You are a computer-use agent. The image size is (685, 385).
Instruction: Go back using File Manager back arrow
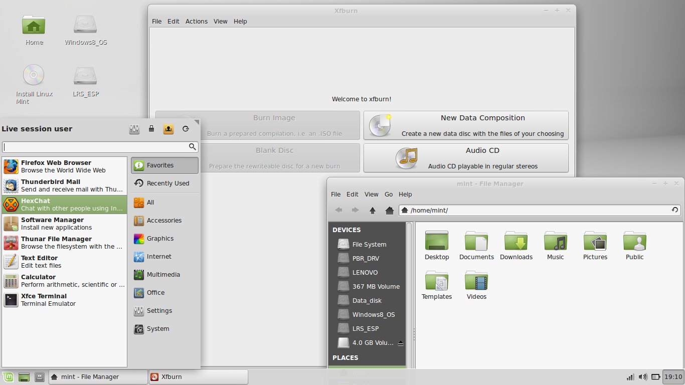(x=339, y=210)
